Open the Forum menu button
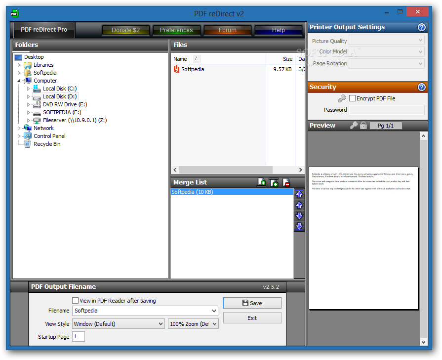This screenshot has width=442, height=360. click(228, 30)
